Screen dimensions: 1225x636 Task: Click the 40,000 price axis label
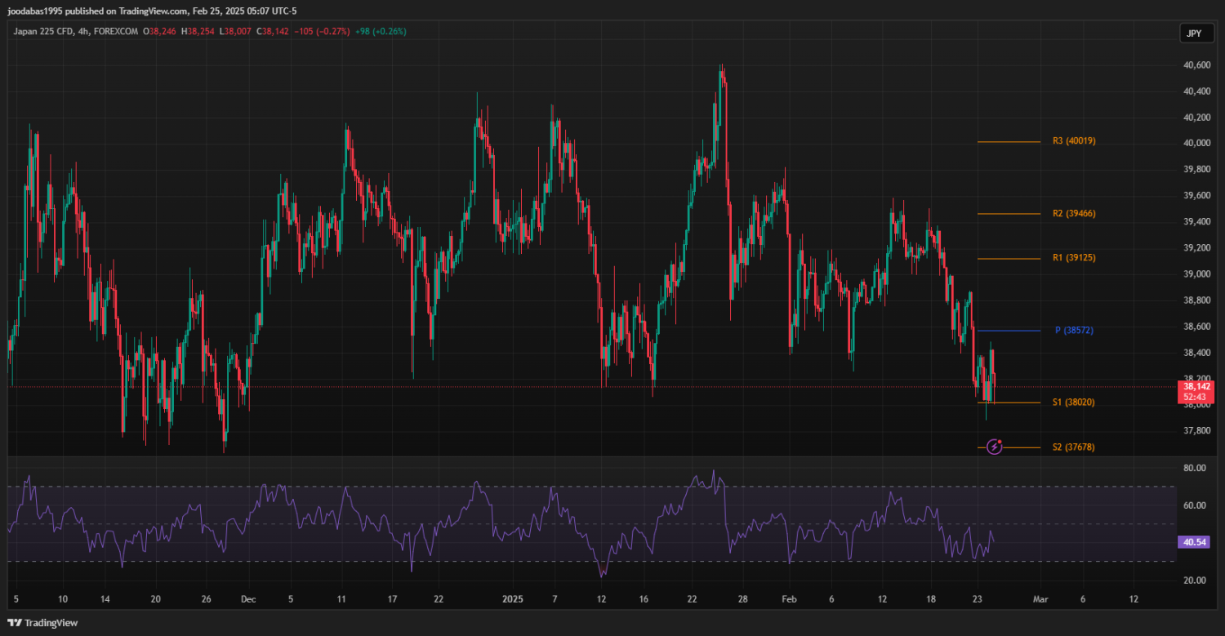point(1196,144)
